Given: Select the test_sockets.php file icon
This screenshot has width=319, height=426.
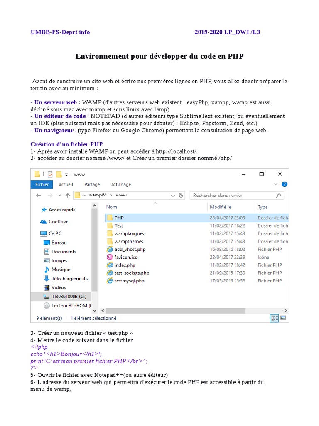Looking at the screenshot, I should (110, 273).
